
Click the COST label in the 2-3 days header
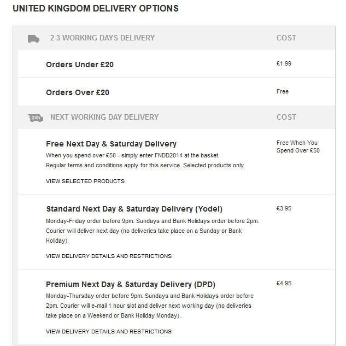tap(286, 38)
